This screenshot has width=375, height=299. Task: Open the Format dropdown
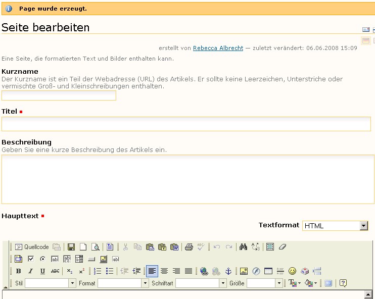[123, 283]
